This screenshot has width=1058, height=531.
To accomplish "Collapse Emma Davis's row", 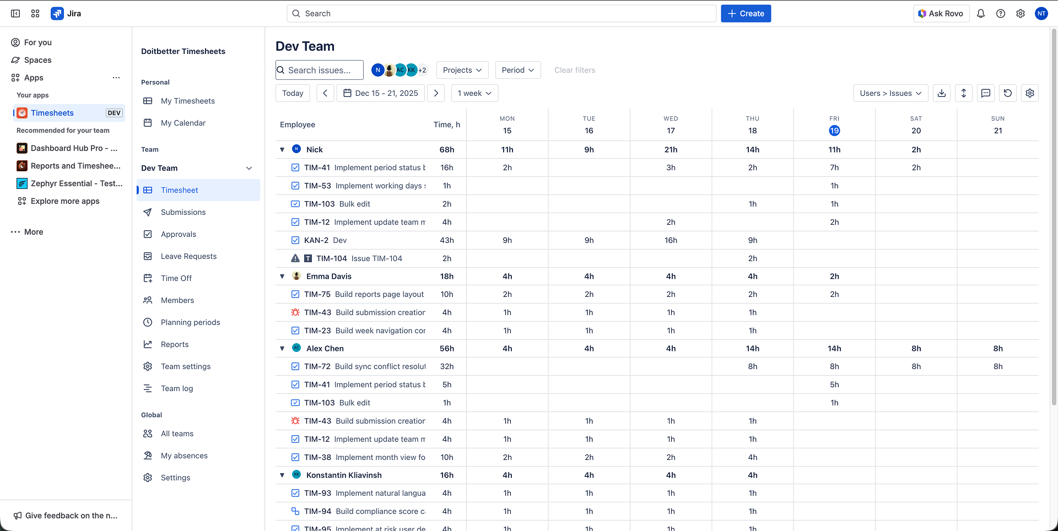I will tap(282, 276).
